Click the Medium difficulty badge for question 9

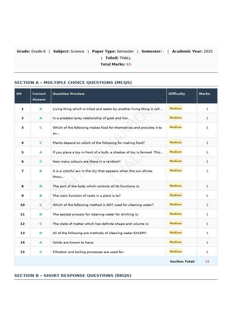coord(176,195)
